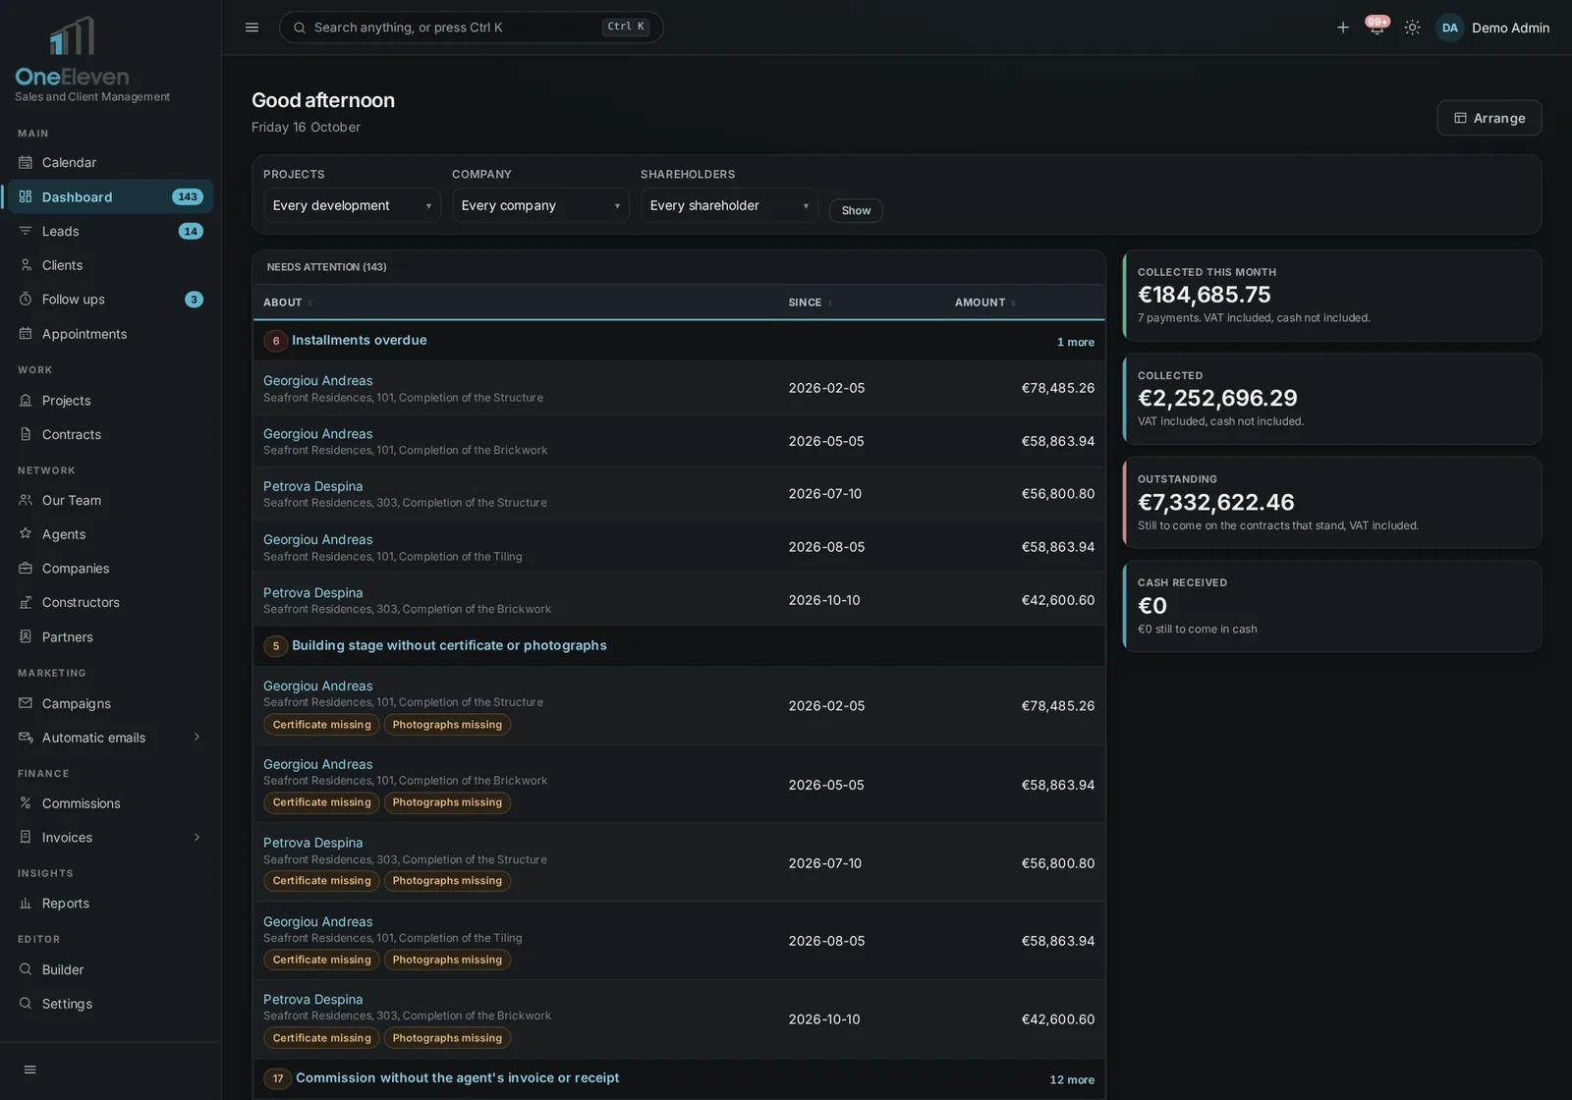Open the Every shareholder dropdown
The height and width of the screenshot is (1100, 1572).
729,205
